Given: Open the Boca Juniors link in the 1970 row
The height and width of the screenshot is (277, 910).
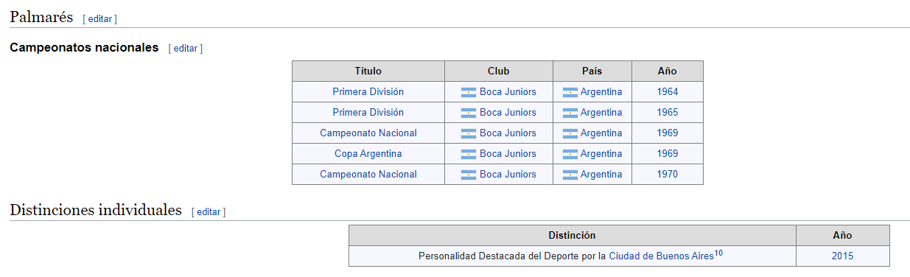Looking at the screenshot, I should tap(508, 175).
